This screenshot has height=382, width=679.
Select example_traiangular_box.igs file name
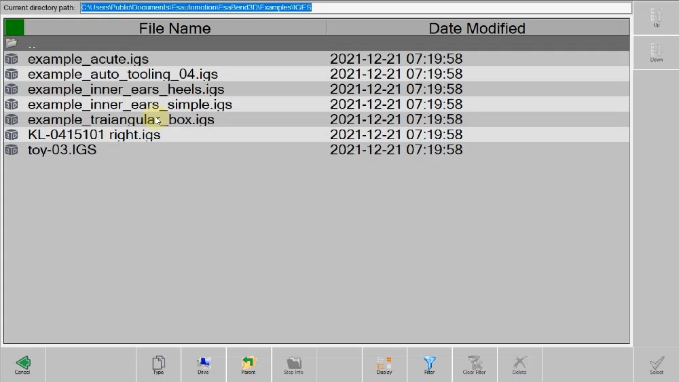[121, 119]
